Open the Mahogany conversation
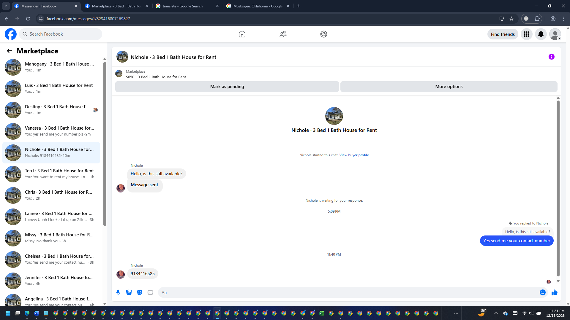 pos(51,67)
